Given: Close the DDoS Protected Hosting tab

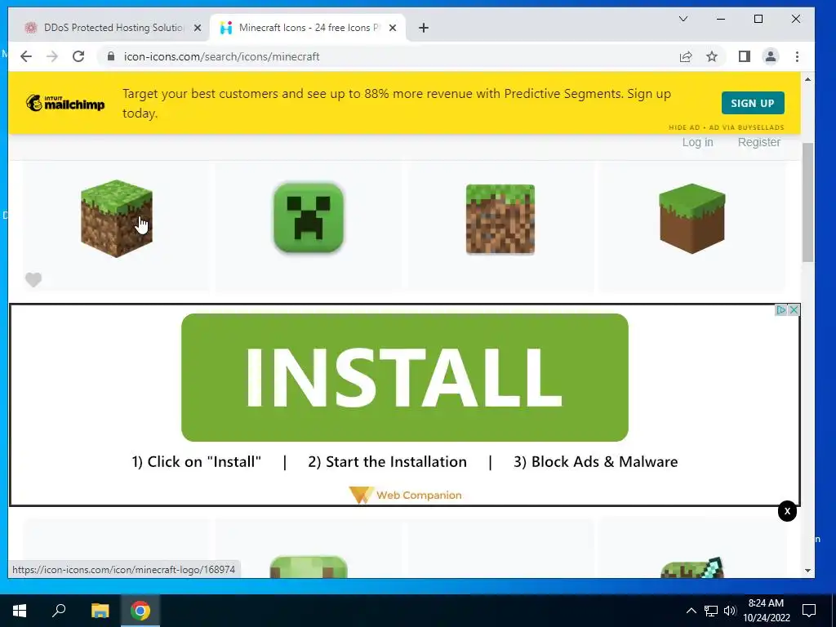Looking at the screenshot, I should pos(198,28).
